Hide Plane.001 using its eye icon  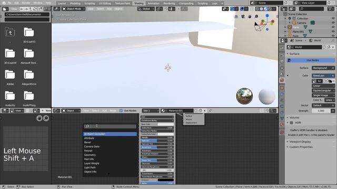(333, 31)
